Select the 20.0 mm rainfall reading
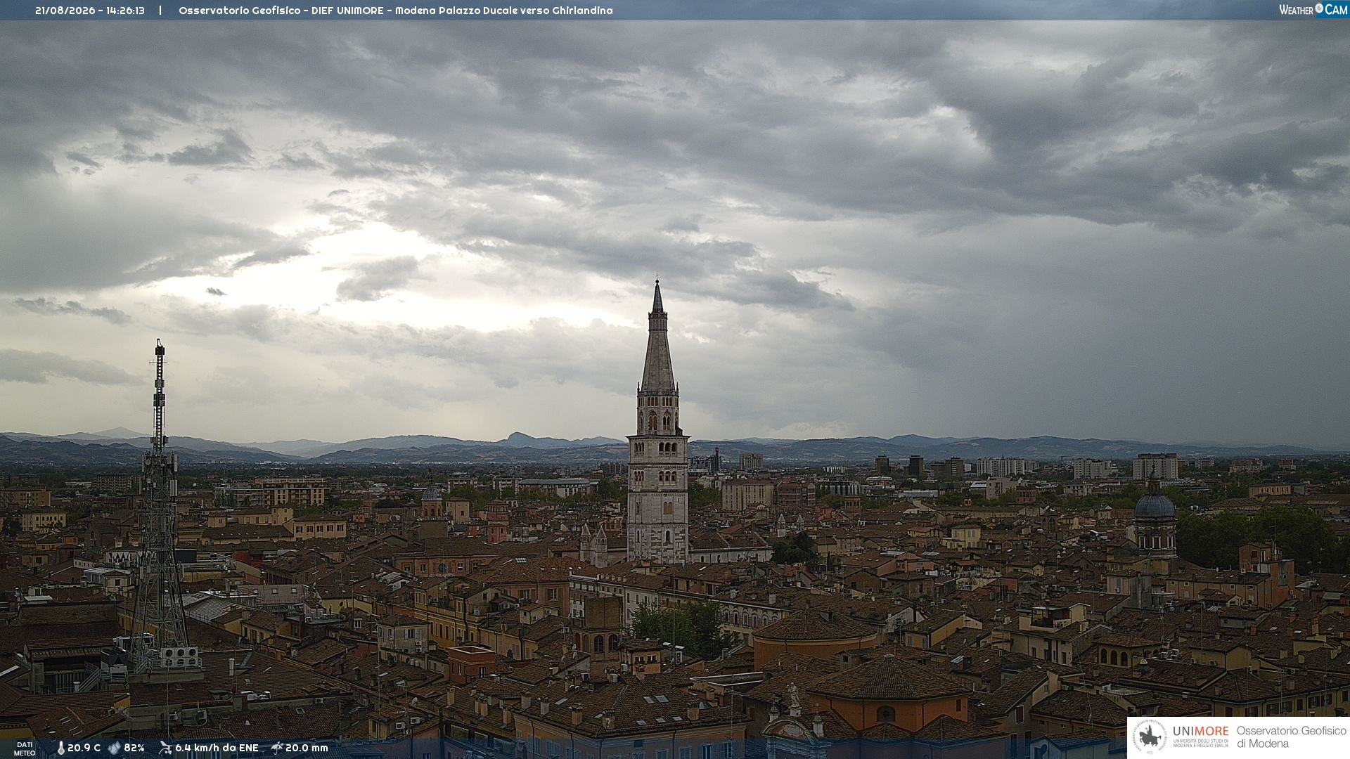This screenshot has width=1350, height=759. (307, 748)
